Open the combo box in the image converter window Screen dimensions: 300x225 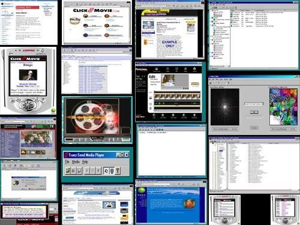click(254, 104)
